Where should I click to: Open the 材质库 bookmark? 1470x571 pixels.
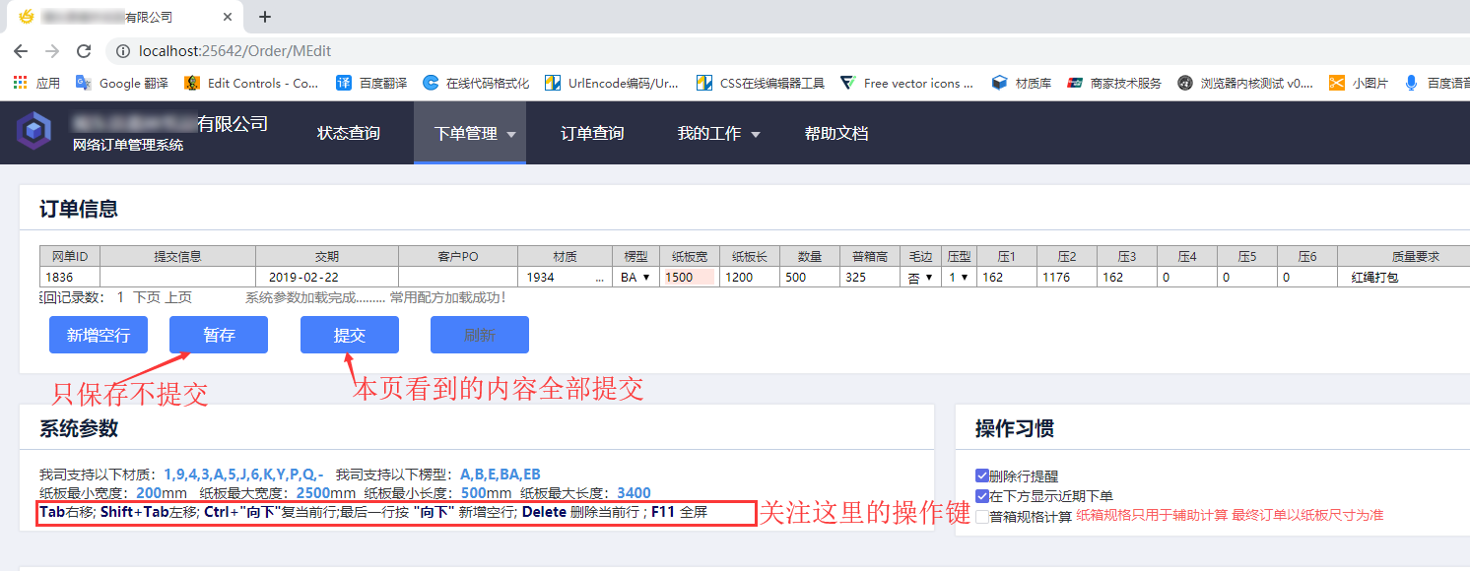[x=1021, y=84]
